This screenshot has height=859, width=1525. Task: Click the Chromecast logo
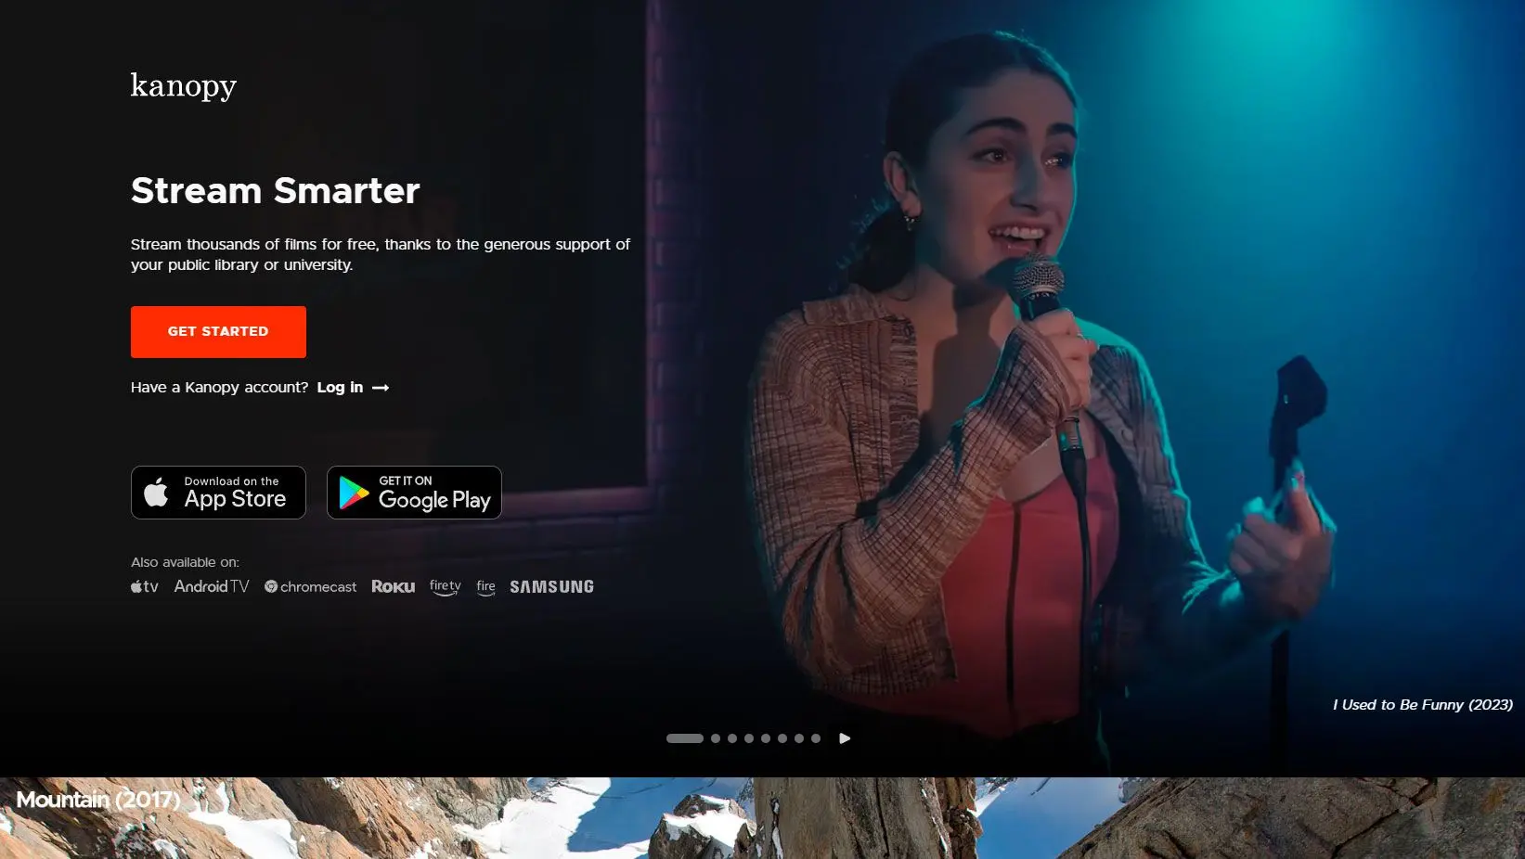310,587
